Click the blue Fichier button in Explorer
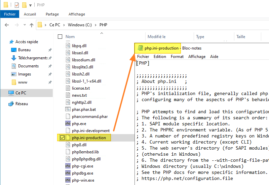Image resolution: width=269 pixels, height=185 pixels. 10,14
